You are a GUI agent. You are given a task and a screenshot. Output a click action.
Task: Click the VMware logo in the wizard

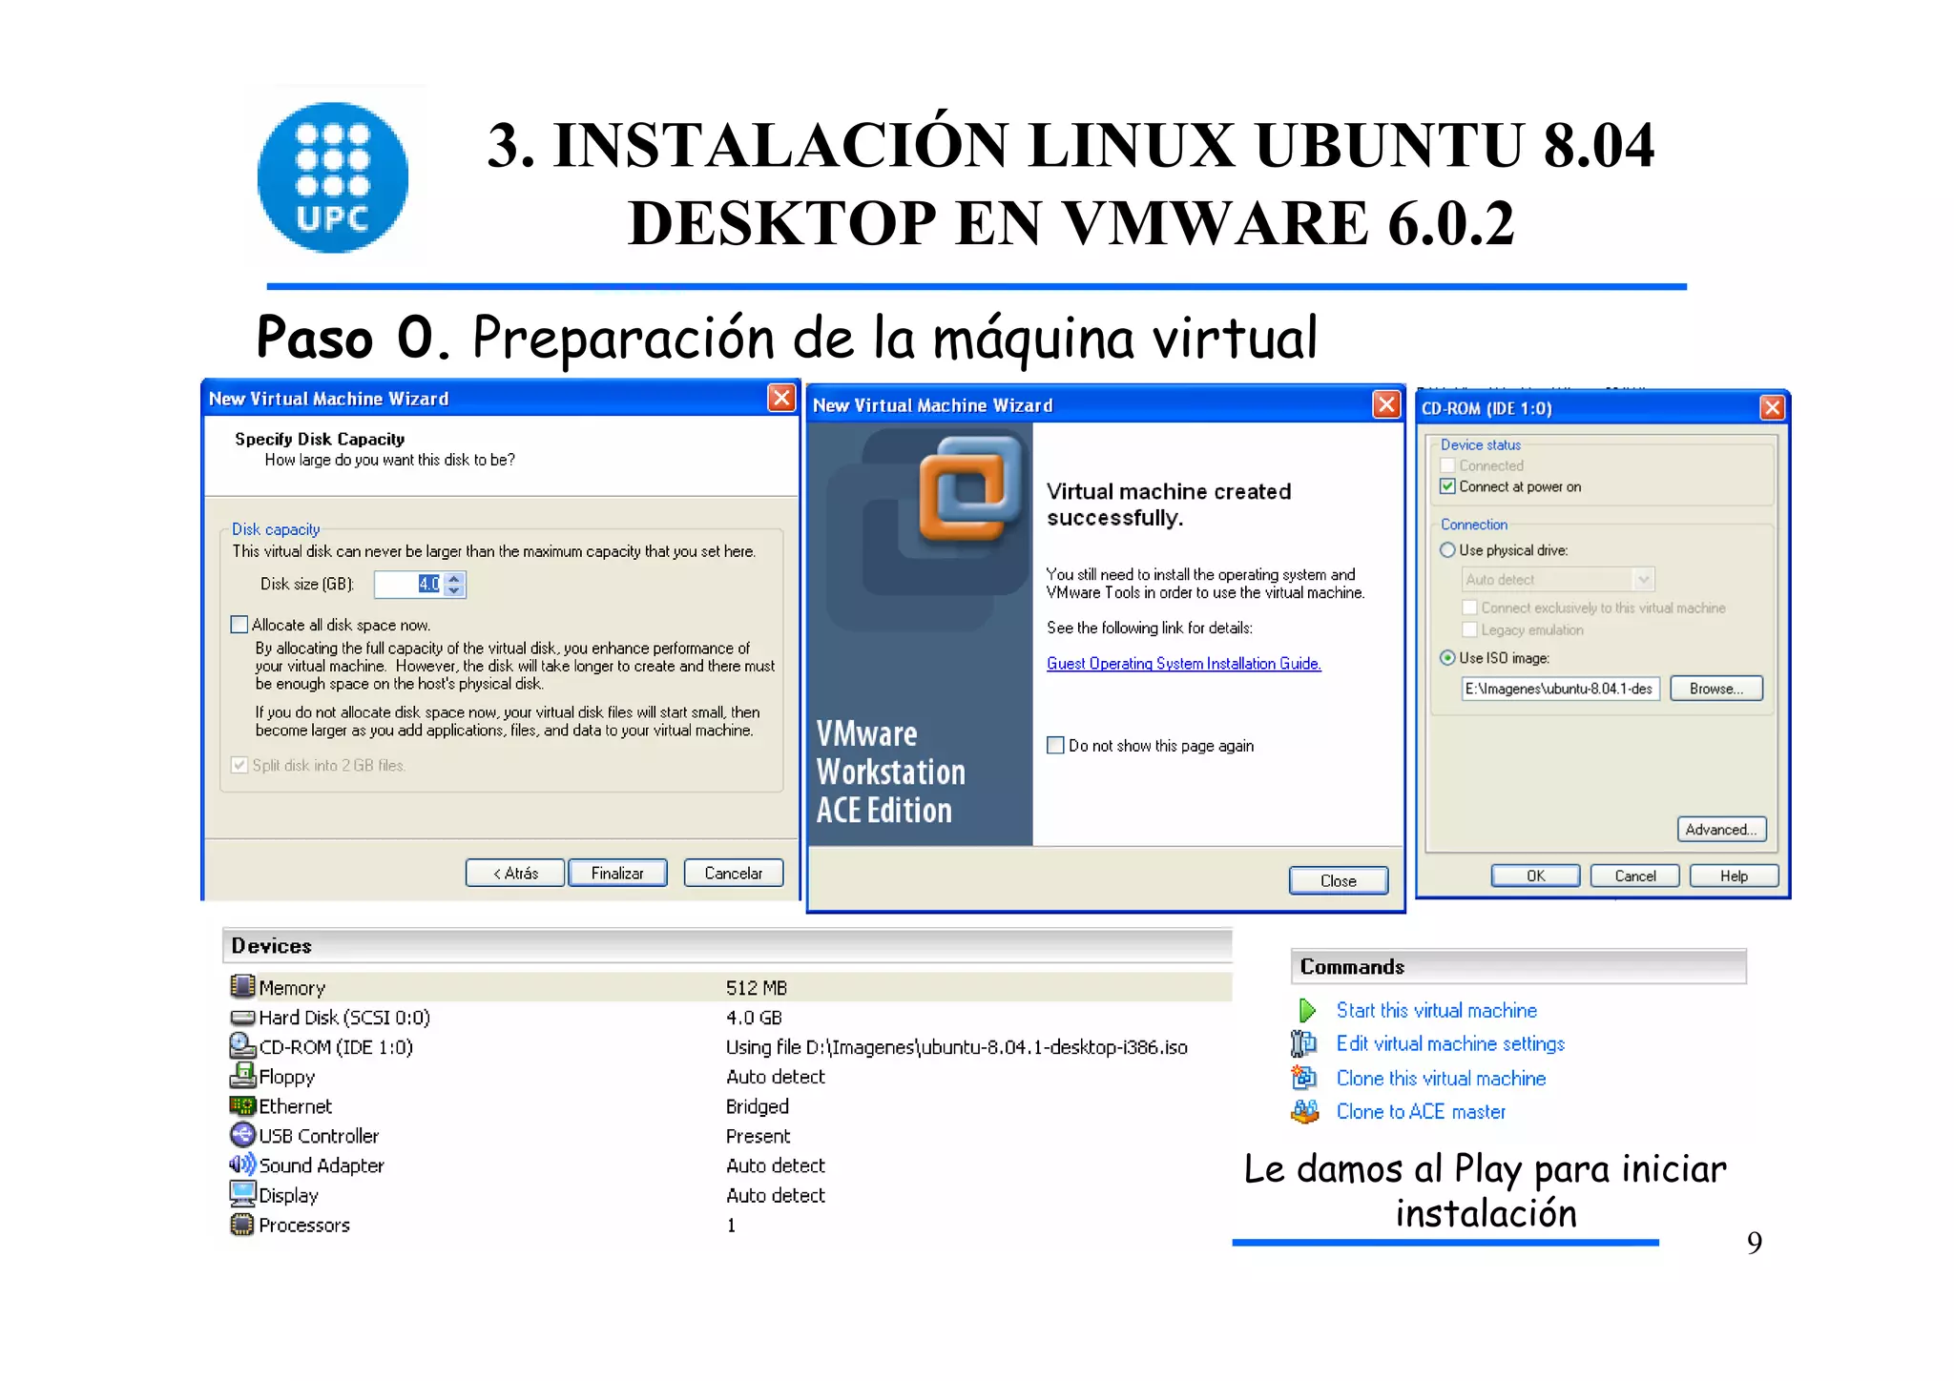click(x=969, y=489)
